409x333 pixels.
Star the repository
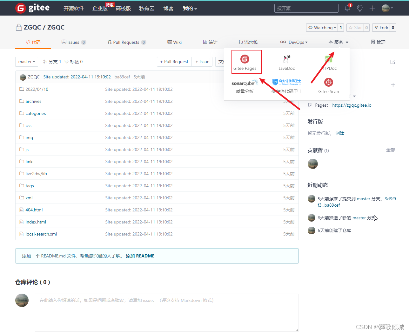[355, 28]
